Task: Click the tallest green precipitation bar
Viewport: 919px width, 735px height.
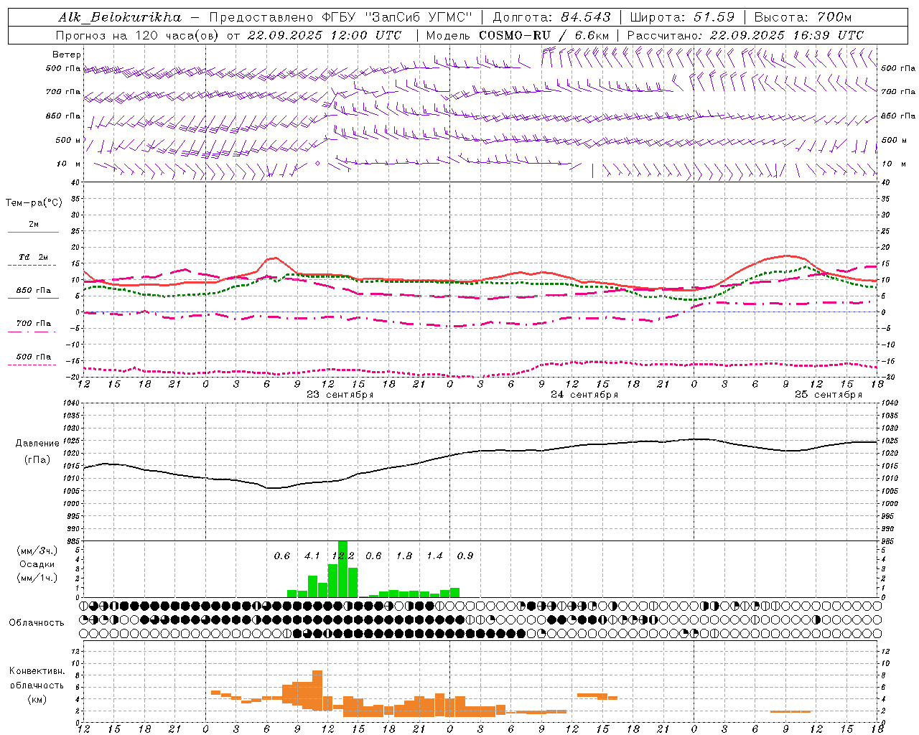Action: click(x=342, y=569)
